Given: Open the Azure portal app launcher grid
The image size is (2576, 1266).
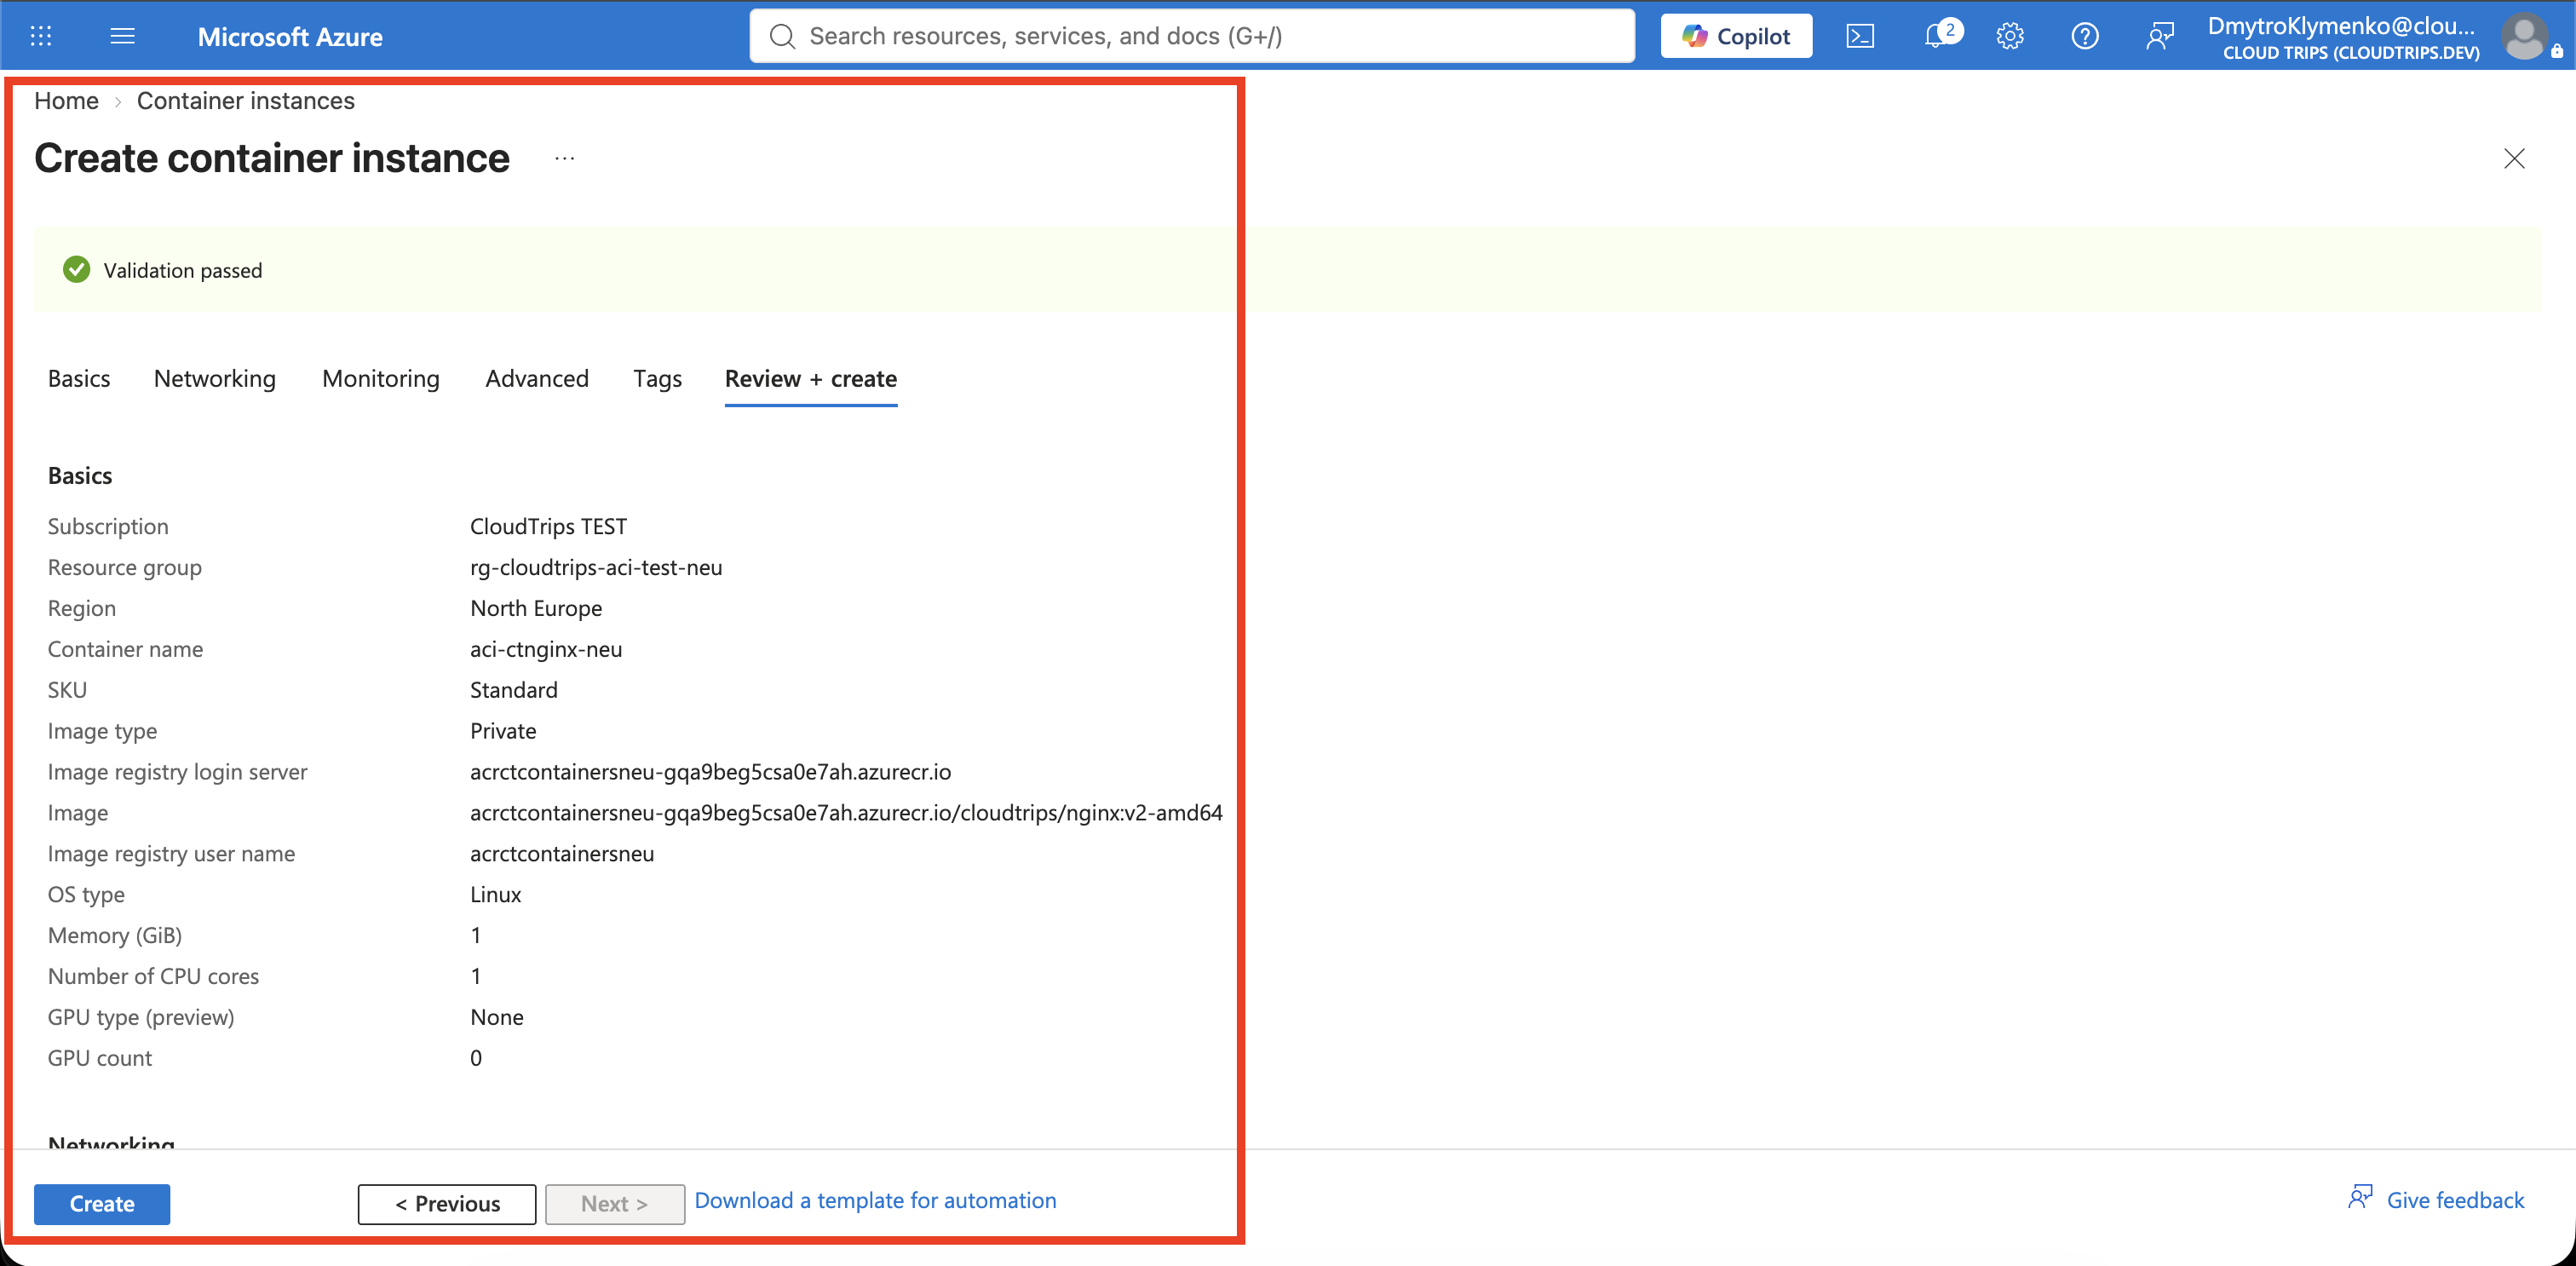Looking at the screenshot, I should tap(41, 36).
